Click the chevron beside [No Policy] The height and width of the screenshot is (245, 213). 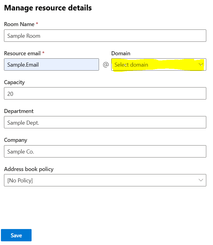(x=201, y=180)
